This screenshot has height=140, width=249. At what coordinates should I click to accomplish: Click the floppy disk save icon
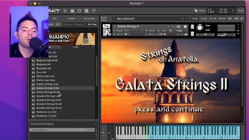[x=72, y=11]
